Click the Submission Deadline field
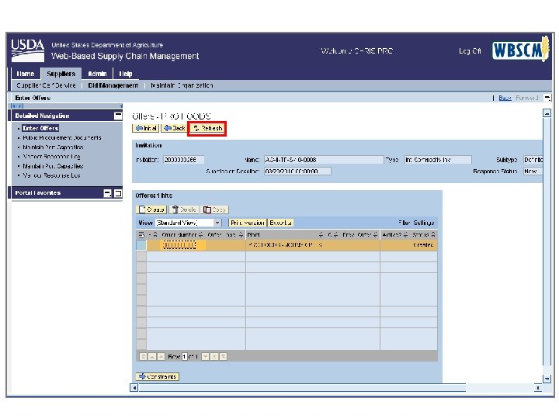The image size is (559, 419). click(297, 171)
